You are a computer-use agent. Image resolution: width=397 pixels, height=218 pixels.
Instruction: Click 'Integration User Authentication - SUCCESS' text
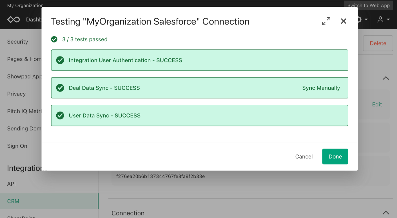click(x=125, y=60)
